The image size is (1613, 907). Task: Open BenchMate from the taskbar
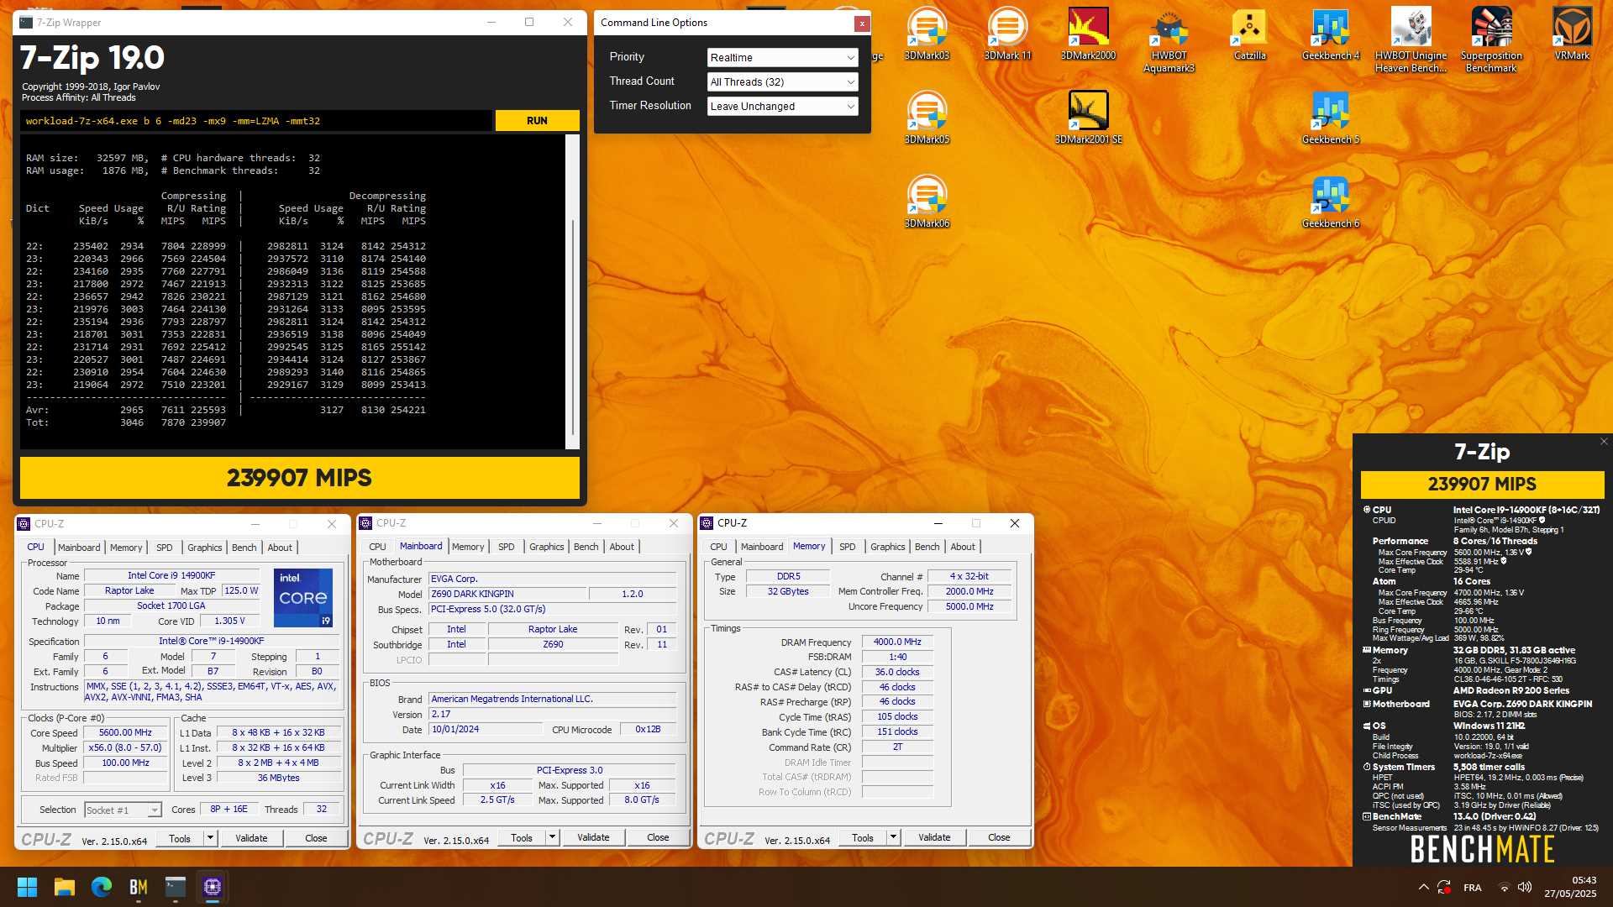coord(139,887)
